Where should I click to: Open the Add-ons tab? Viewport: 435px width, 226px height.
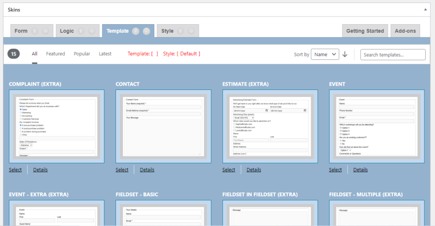pyautogui.click(x=405, y=31)
